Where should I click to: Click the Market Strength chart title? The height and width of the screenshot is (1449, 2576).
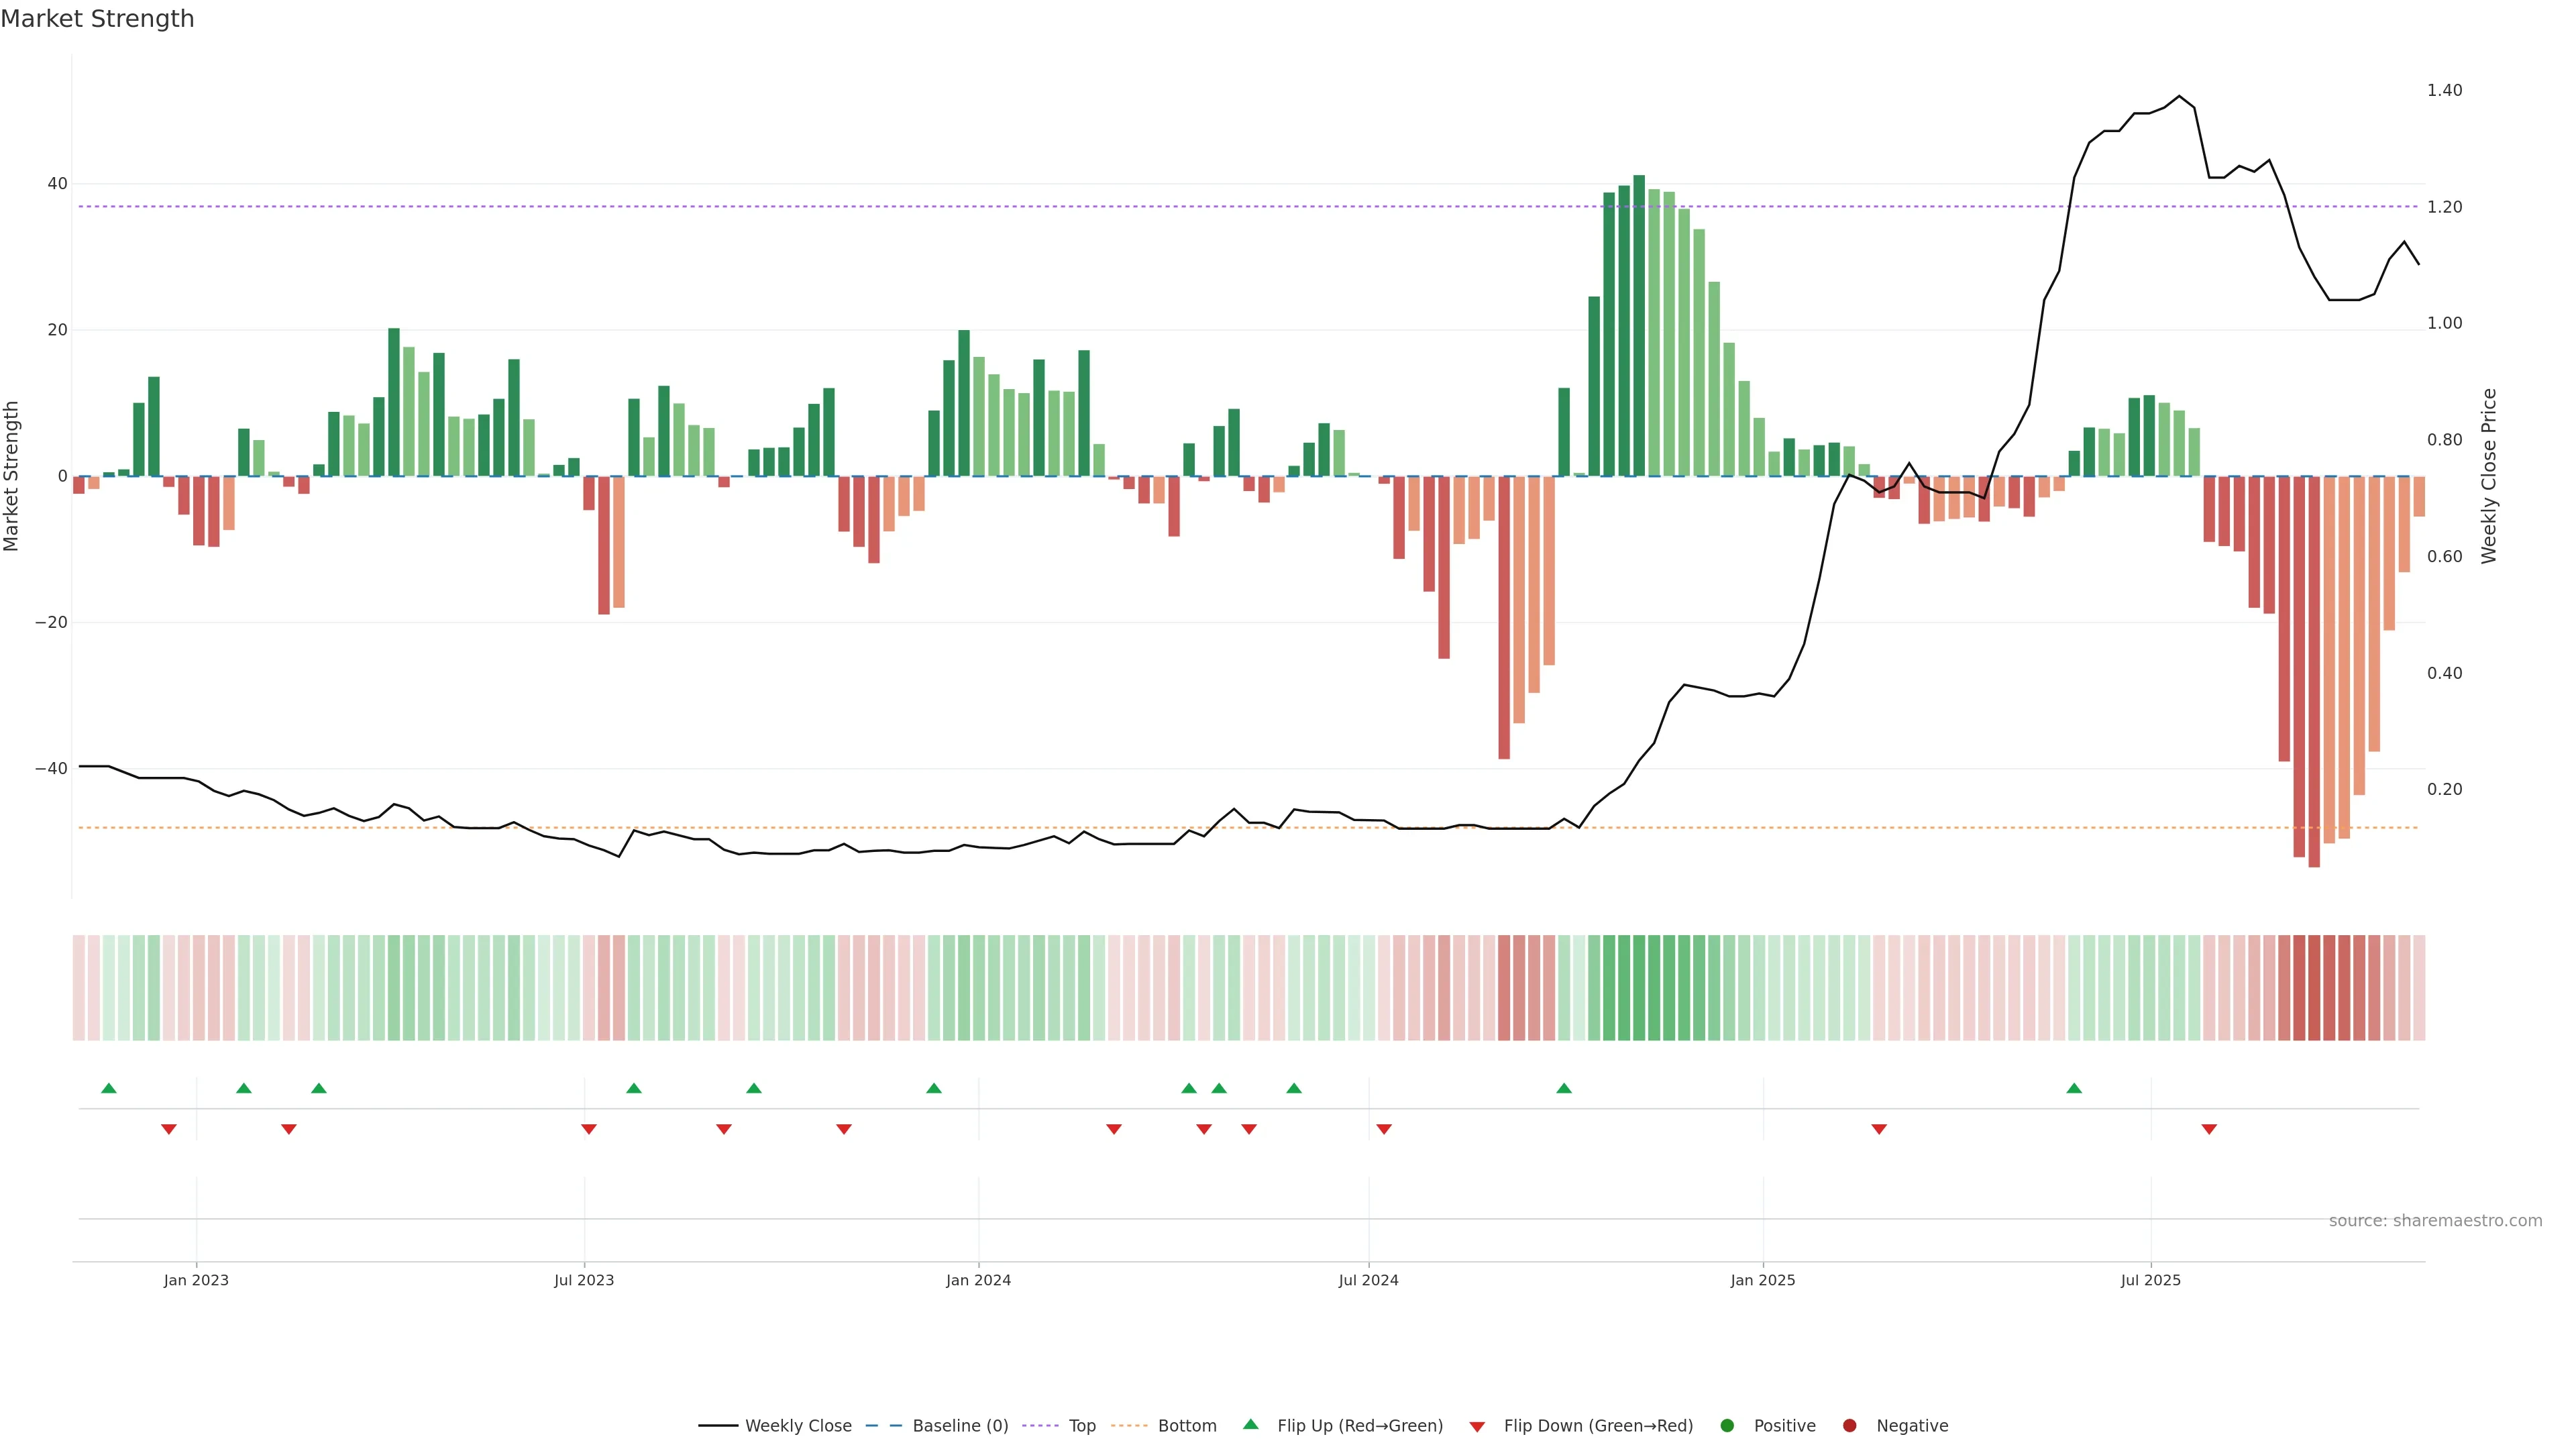point(97,19)
